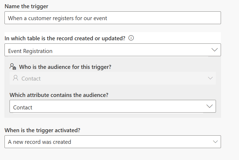Click "When is the trigger activated?" label
This screenshot has width=239, height=160.
(x=42, y=130)
